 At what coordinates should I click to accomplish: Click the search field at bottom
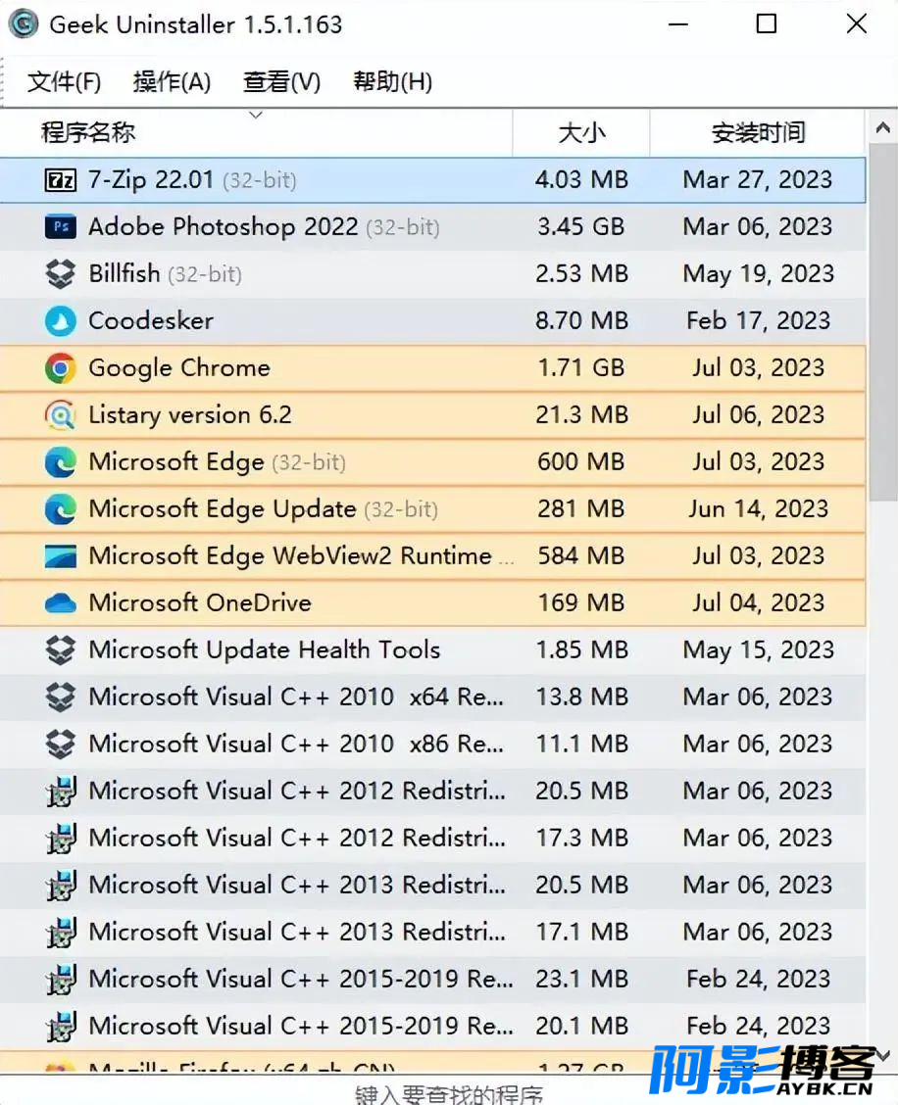(448, 1092)
